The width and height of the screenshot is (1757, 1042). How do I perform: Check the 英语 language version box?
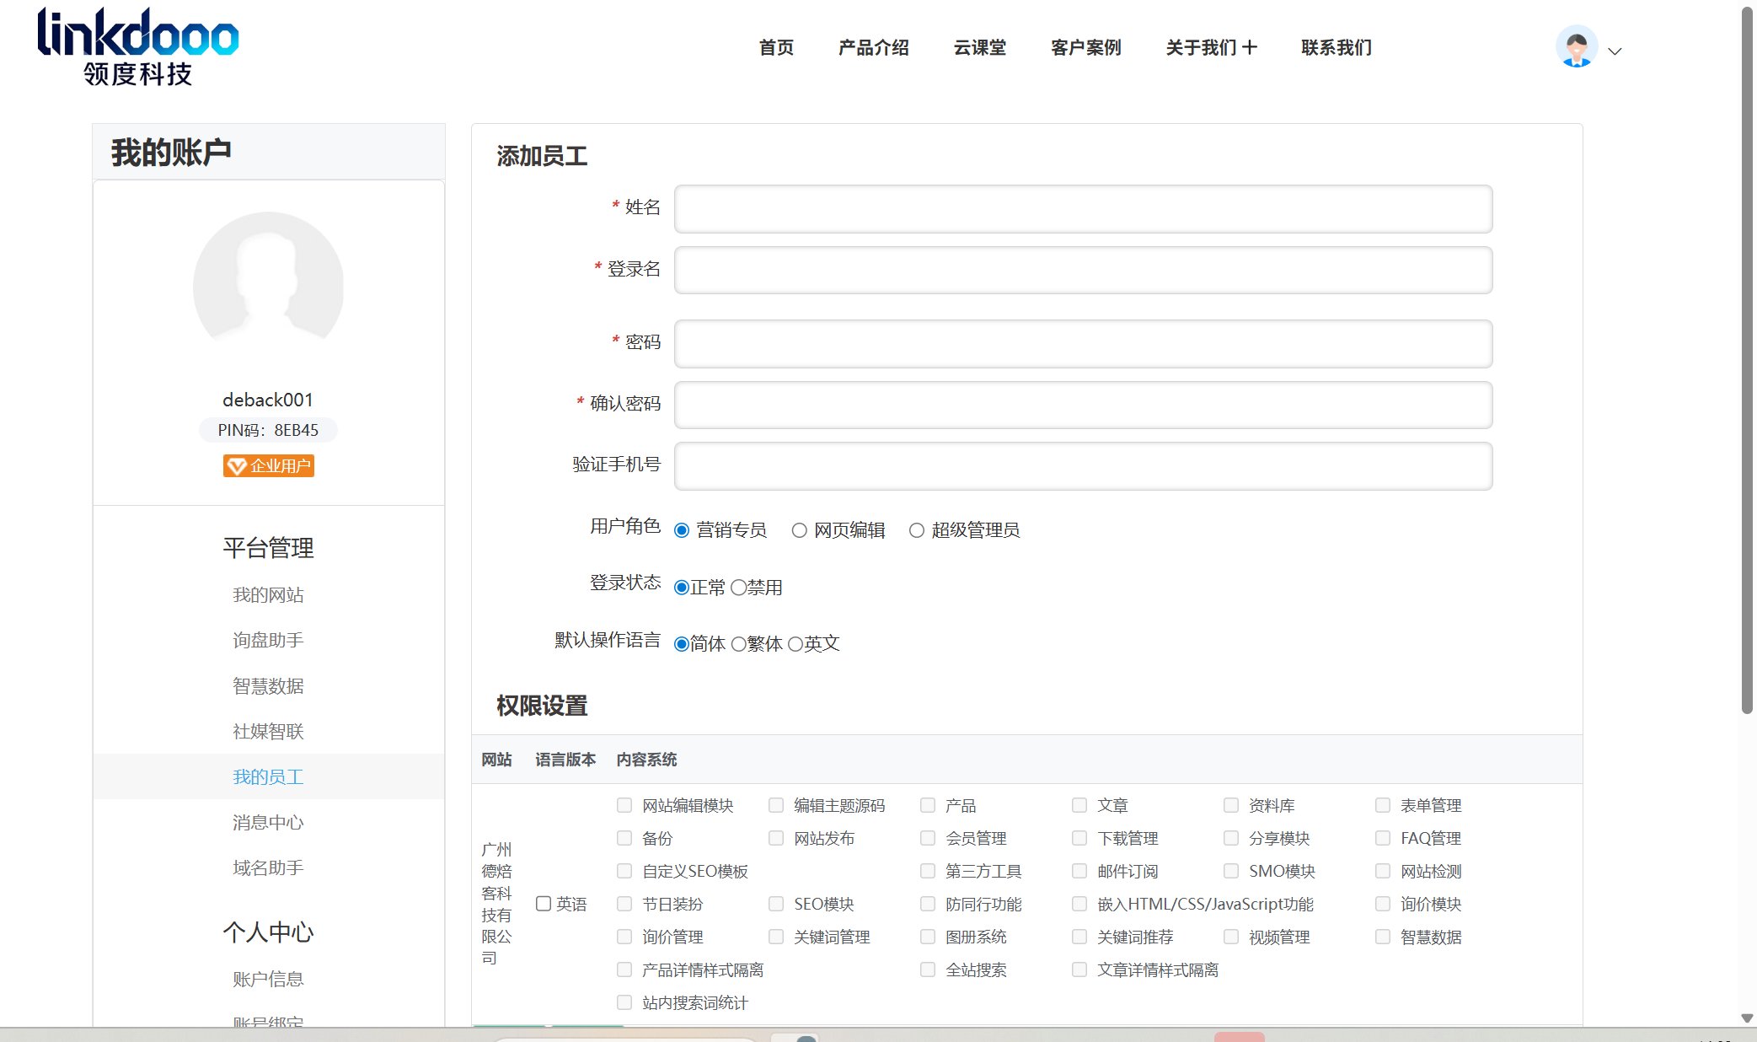pos(544,904)
